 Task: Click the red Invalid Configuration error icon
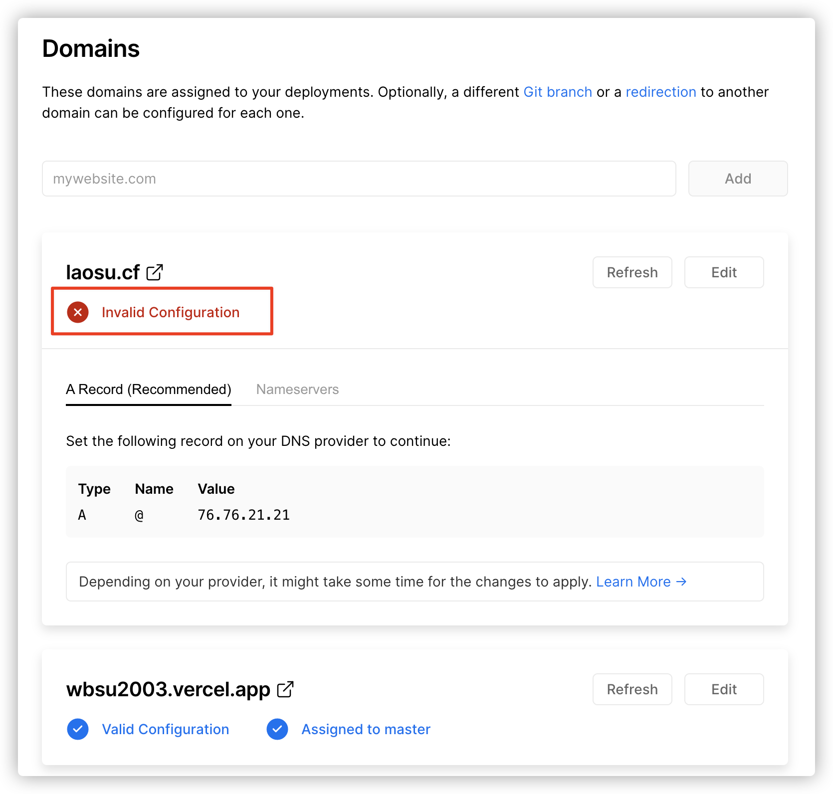coord(78,312)
